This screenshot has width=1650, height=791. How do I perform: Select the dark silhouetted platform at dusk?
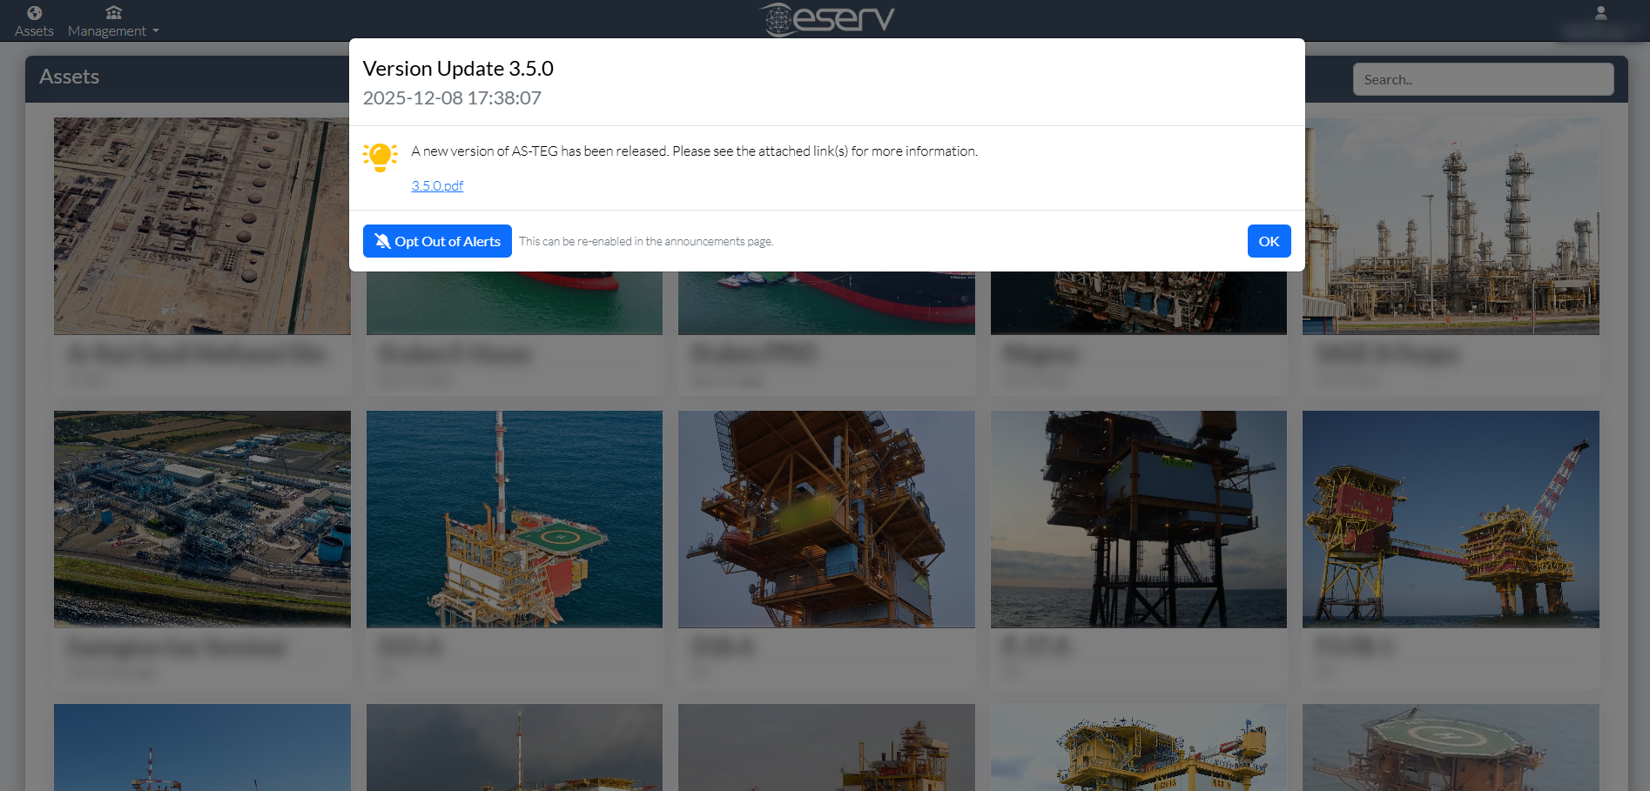tap(1138, 519)
